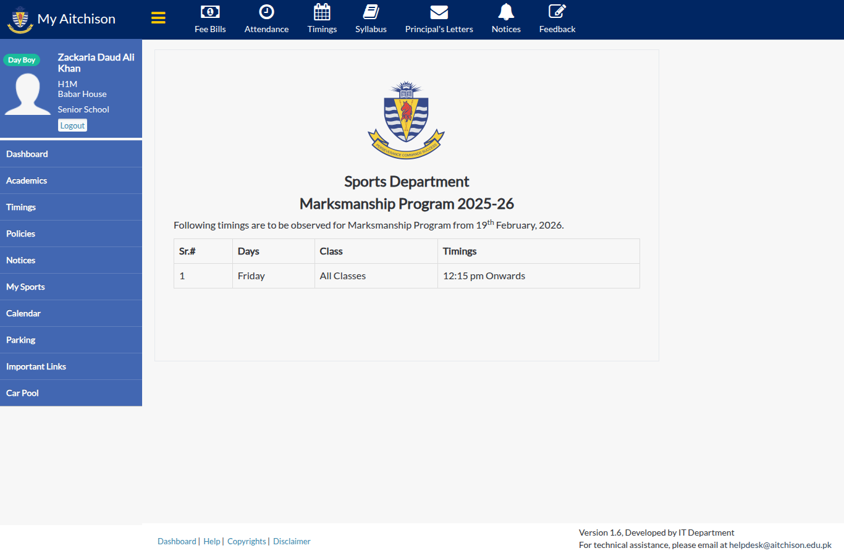Click the Aitchison crest logo in header
The image size is (844, 556).
(x=20, y=20)
